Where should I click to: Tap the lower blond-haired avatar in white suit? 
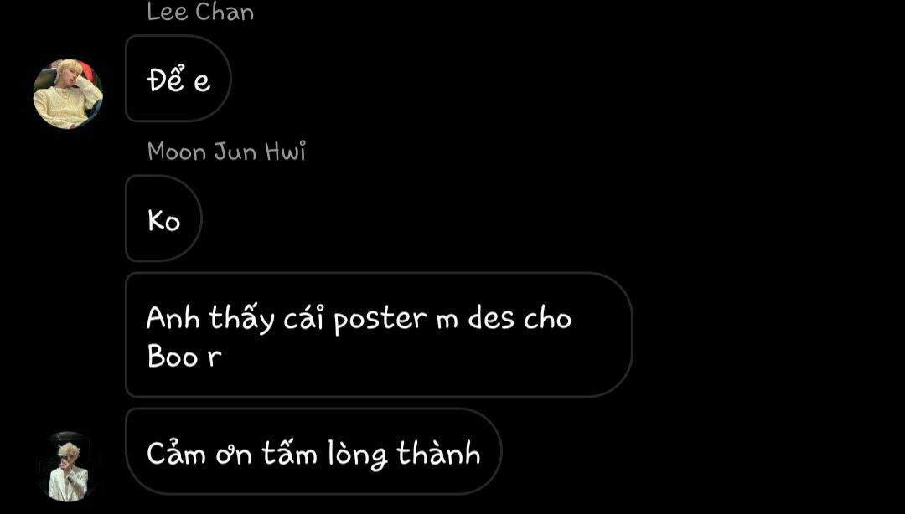68,466
